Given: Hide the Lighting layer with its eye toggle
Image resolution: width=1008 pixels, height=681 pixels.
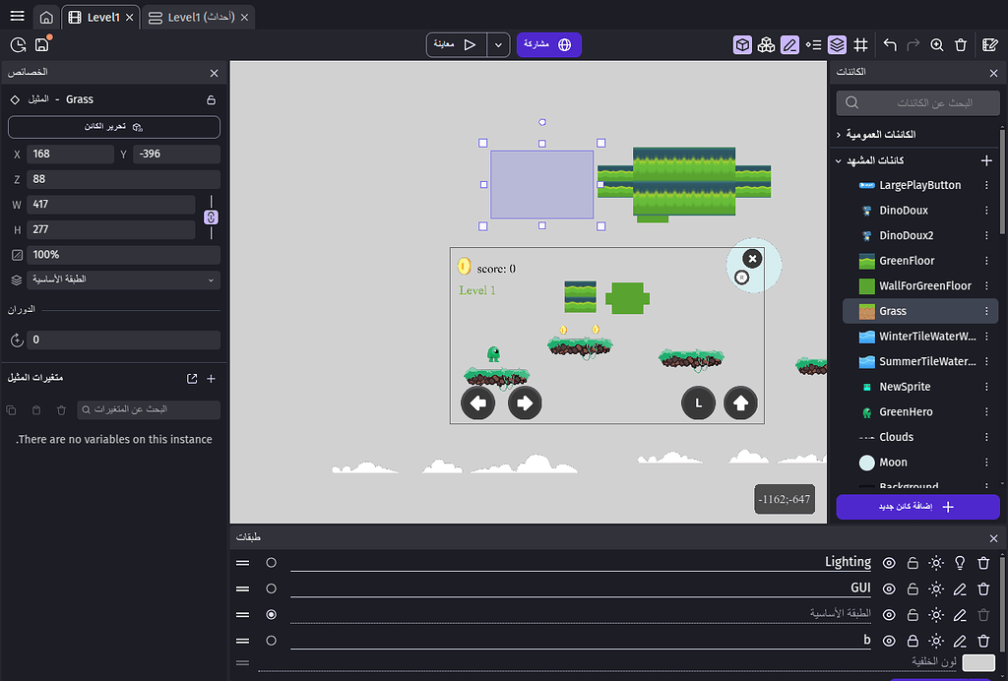Looking at the screenshot, I should pyautogui.click(x=889, y=563).
